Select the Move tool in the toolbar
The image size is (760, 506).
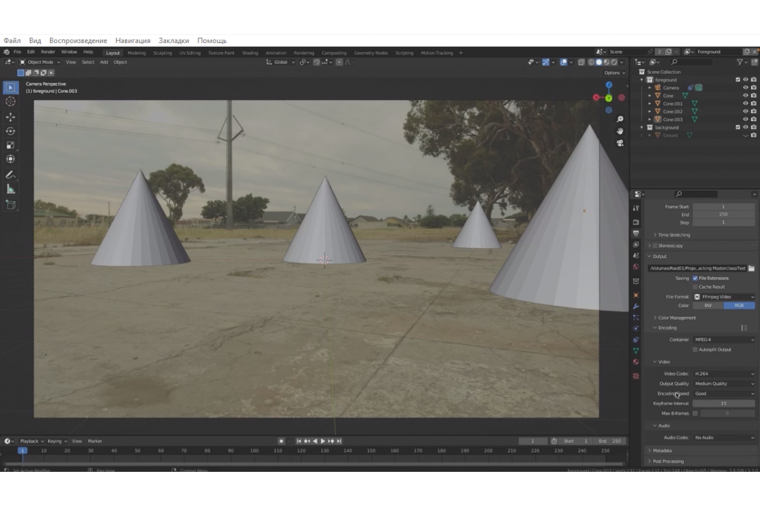tap(10, 116)
